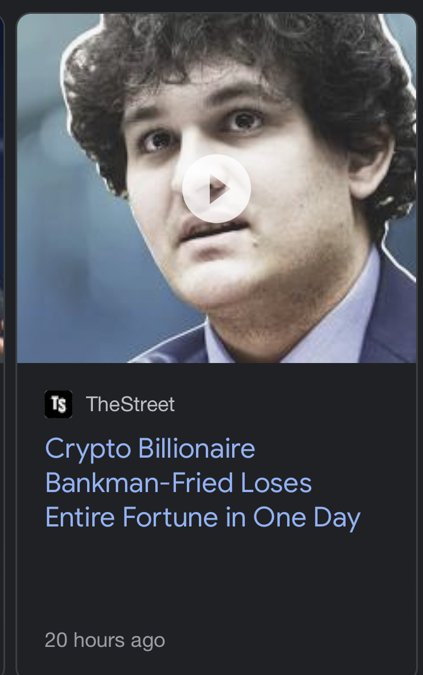
Task: Click the word 'Fortune' in the headline
Action: pyautogui.click(x=170, y=517)
